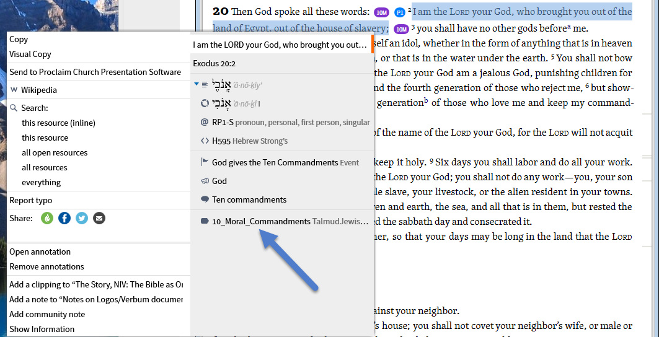Search everything option
Screen dimensions: 659x337
pos(41,182)
